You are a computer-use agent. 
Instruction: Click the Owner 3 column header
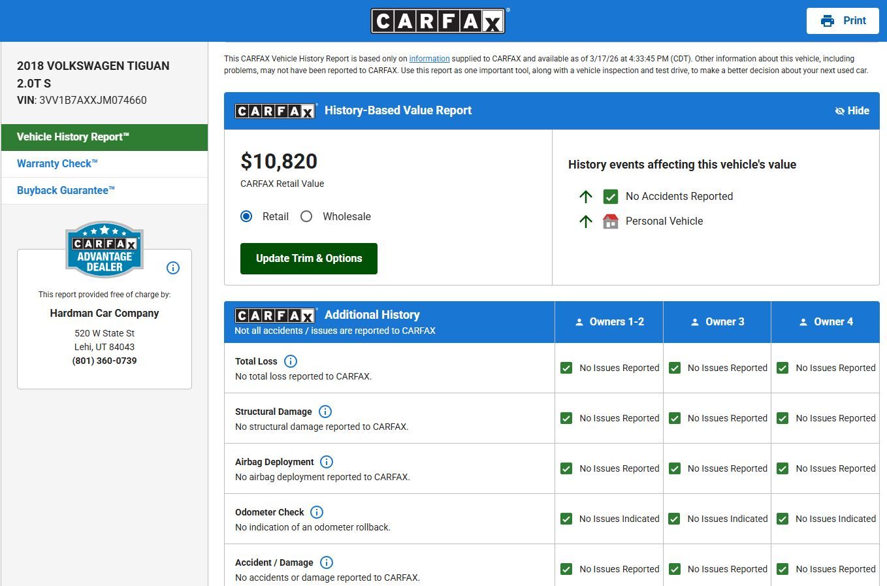tap(717, 322)
